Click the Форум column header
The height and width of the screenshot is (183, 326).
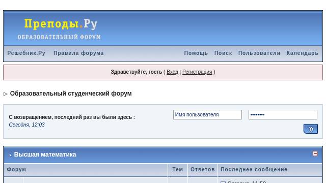click(x=16, y=169)
